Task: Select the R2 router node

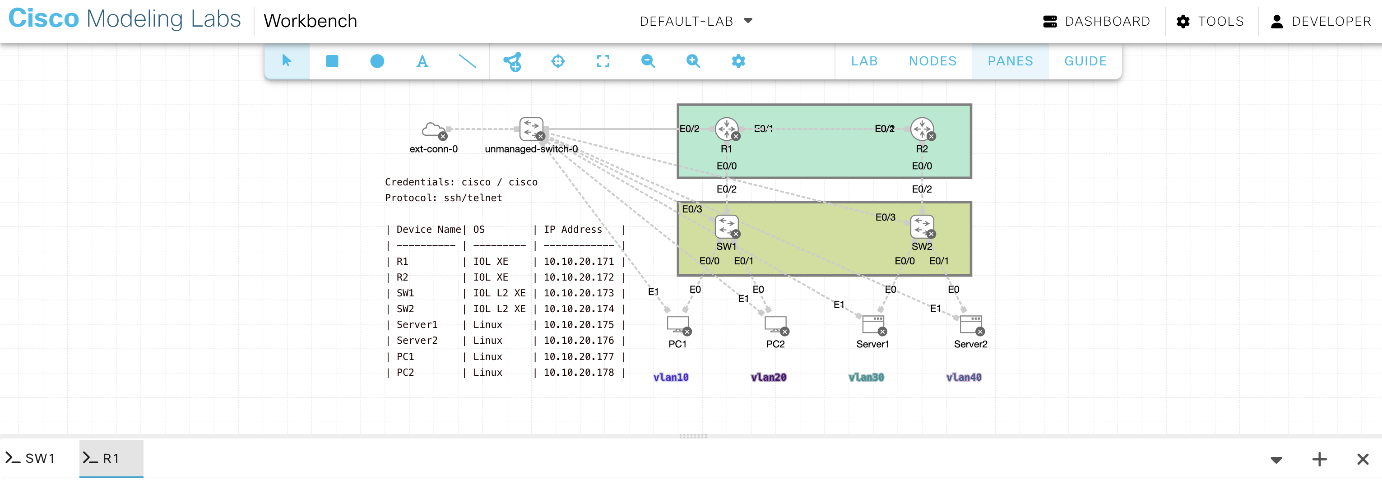Action: [x=922, y=129]
